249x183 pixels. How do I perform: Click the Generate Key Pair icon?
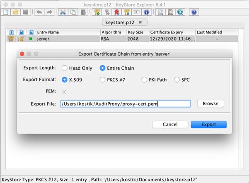[x=97, y=12]
